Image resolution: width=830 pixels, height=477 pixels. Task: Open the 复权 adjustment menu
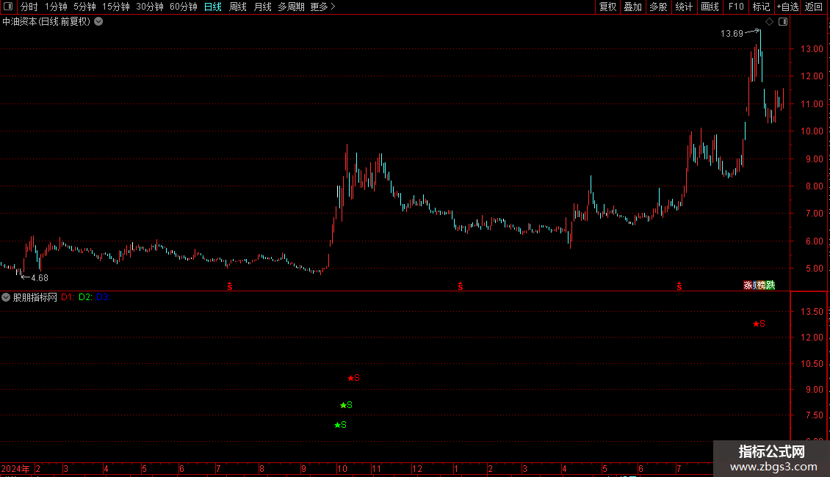pos(607,7)
